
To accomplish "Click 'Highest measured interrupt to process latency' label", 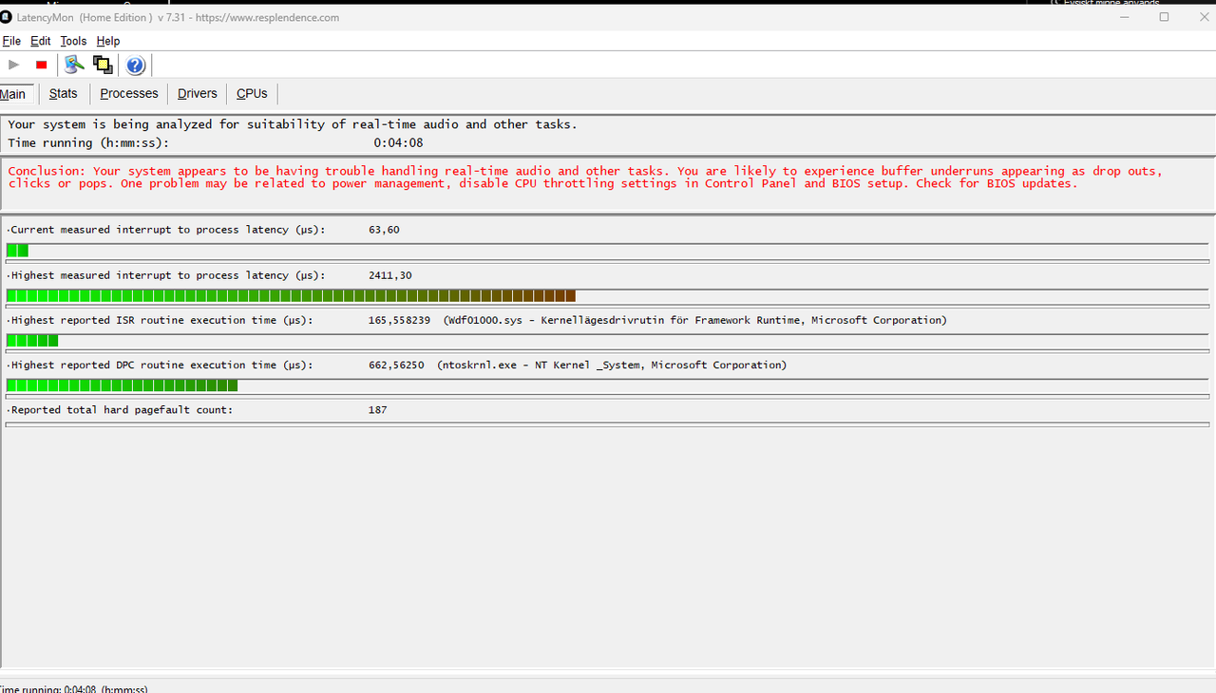I will [x=166, y=275].
